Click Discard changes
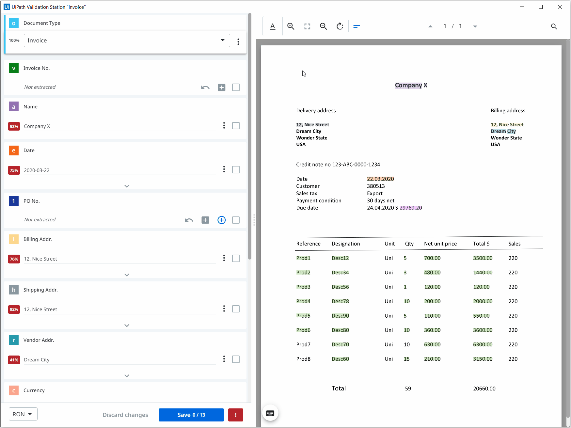 125,415
